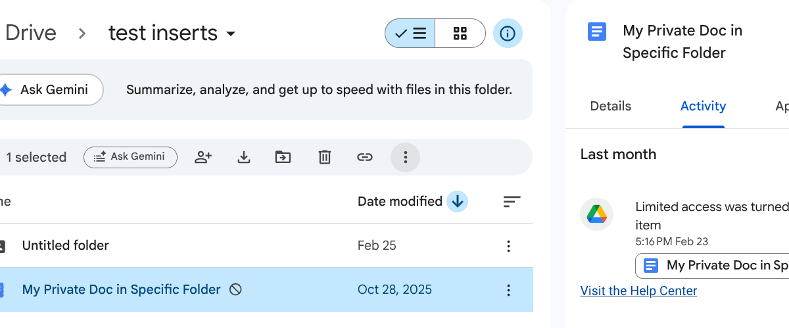Open more options for My Private Doc row

tap(508, 290)
